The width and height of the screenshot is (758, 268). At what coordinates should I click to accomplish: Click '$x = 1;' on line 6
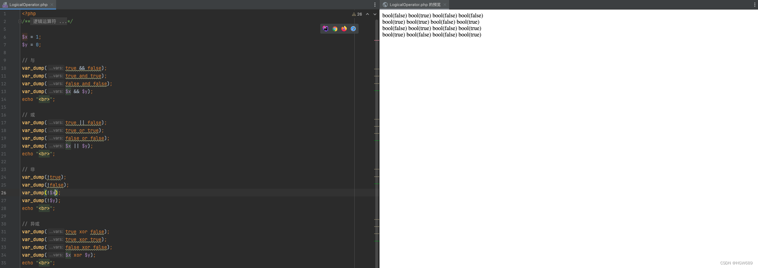pyautogui.click(x=32, y=37)
